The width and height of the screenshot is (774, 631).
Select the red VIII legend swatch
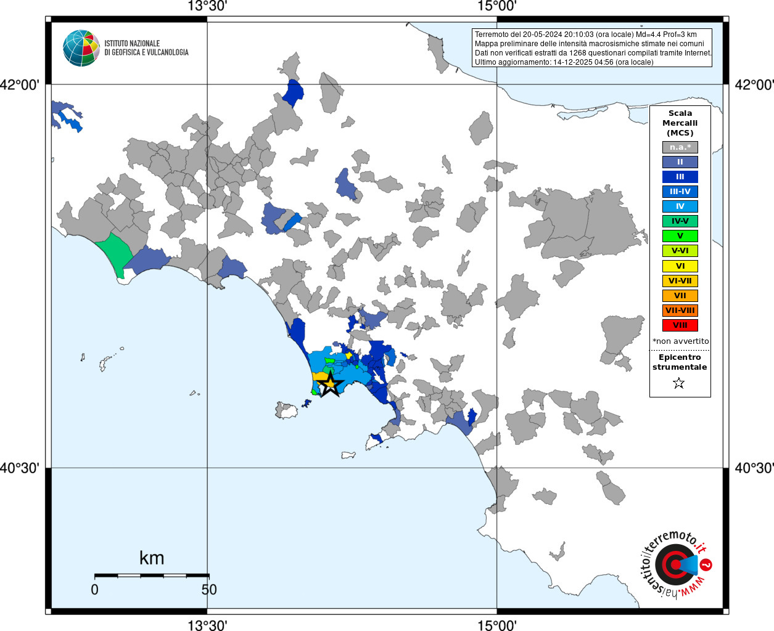[680, 325]
